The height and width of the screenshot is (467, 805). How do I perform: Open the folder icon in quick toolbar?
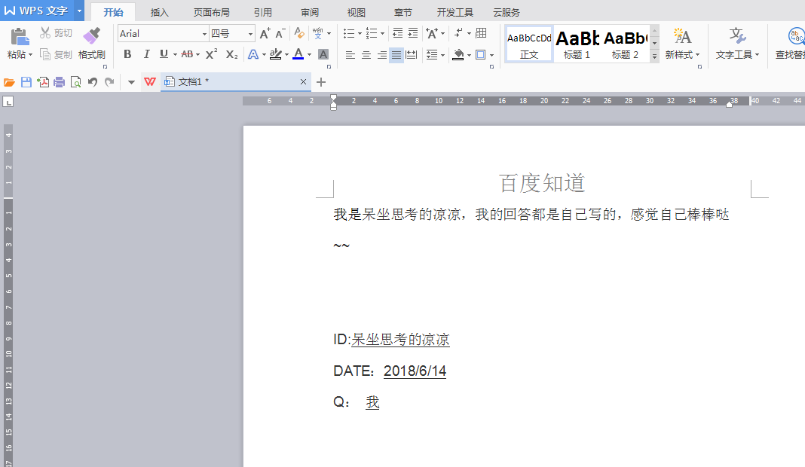(9, 82)
